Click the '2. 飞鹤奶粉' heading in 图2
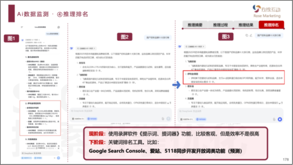This screenshot has height=165, width=293. [82, 75]
